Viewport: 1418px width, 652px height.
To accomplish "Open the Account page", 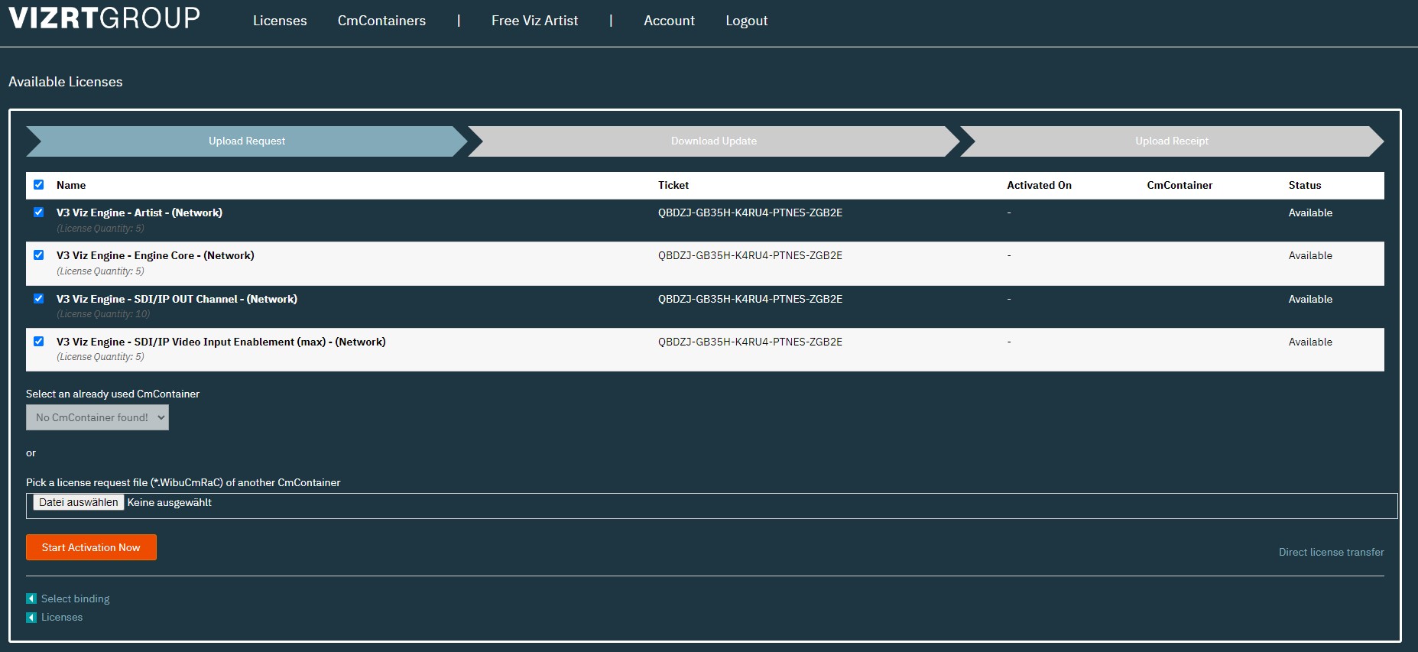I will tap(669, 21).
